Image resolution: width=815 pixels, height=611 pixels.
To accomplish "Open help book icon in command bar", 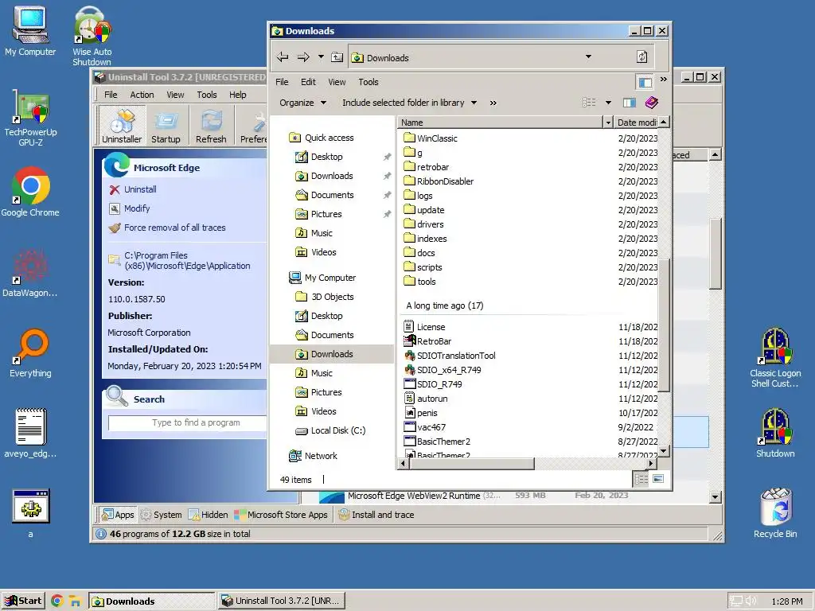I will (x=651, y=103).
